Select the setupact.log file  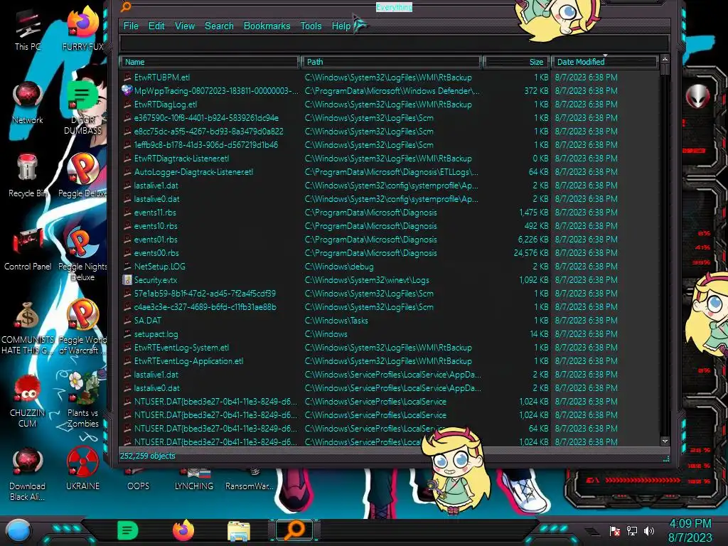[156, 334]
